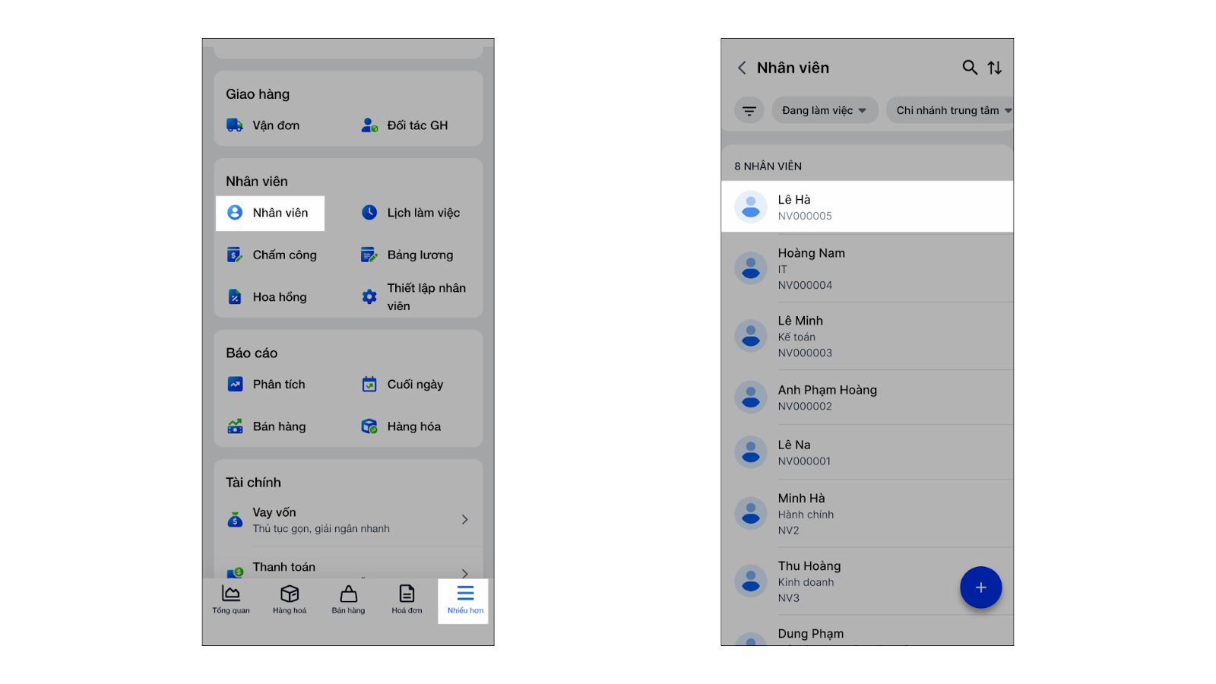Open Cuối ngày end-of-day report
1216x684 pixels.
click(x=402, y=385)
